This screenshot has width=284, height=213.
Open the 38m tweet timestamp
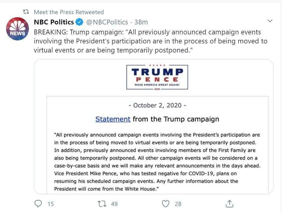(x=141, y=22)
